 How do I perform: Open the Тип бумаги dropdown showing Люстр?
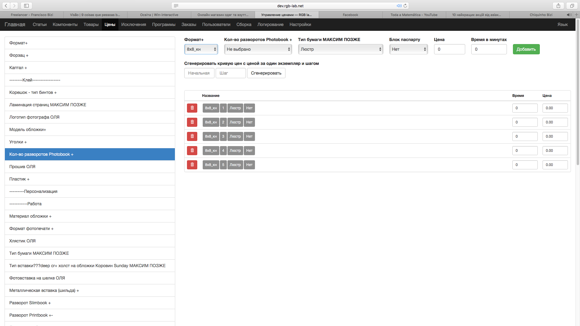point(340,49)
